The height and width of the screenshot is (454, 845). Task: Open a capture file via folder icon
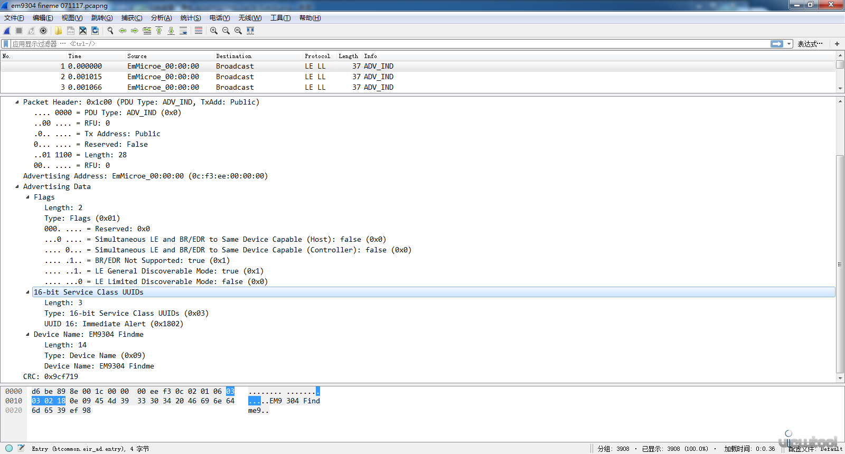pos(58,31)
